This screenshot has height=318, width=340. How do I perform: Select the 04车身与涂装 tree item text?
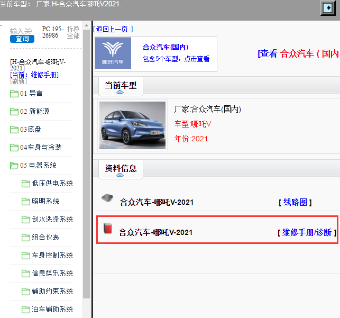click(41, 148)
